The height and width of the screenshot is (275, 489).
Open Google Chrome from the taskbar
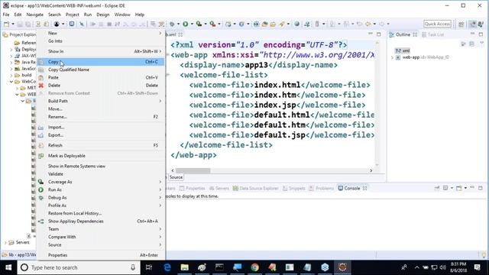[254, 267]
